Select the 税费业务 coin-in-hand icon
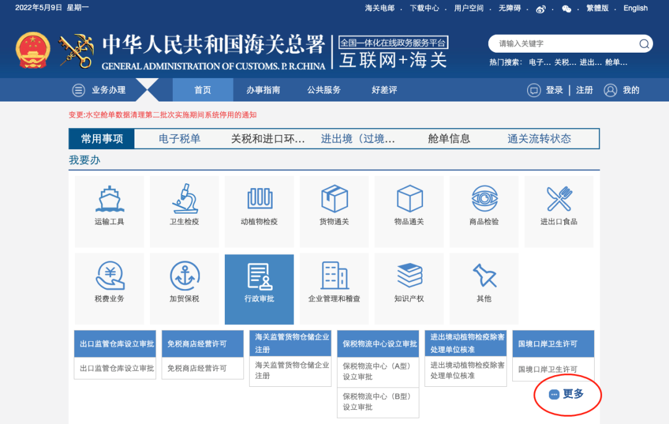This screenshot has height=424, width=669. point(109,279)
